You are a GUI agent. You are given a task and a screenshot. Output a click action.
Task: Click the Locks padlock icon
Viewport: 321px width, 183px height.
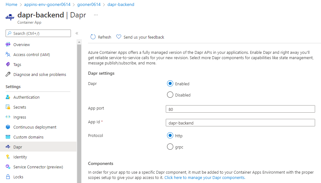8,177
